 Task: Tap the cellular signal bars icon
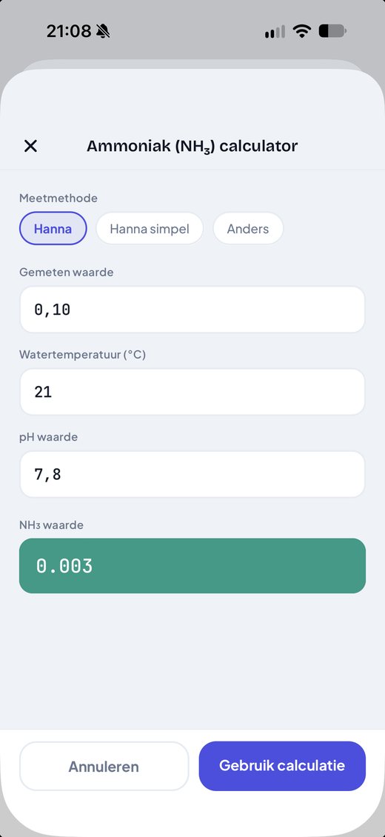point(275,32)
